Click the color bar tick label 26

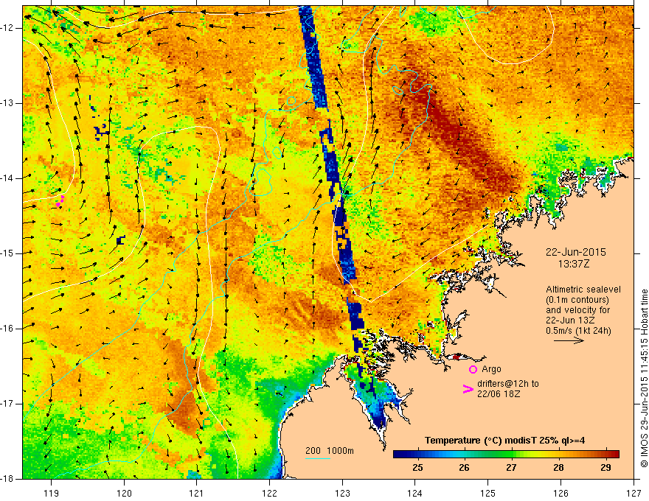pyautogui.click(x=464, y=468)
